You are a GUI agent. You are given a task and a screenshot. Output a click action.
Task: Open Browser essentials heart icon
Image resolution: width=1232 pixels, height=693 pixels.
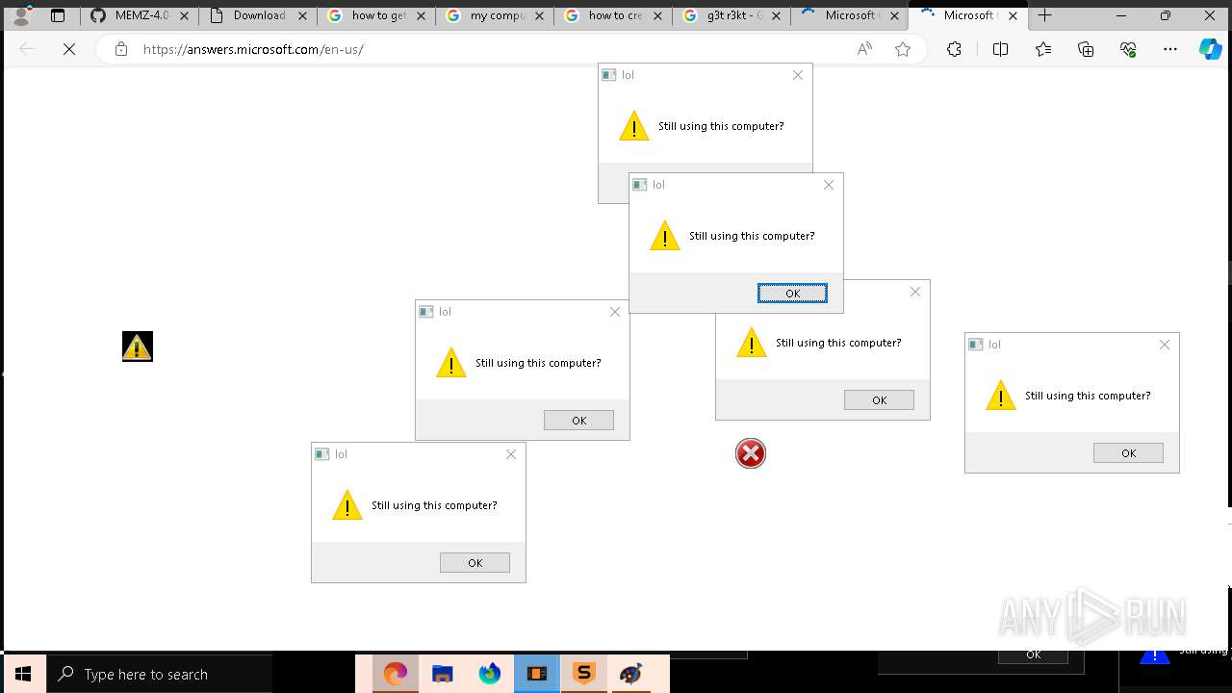tap(1128, 49)
